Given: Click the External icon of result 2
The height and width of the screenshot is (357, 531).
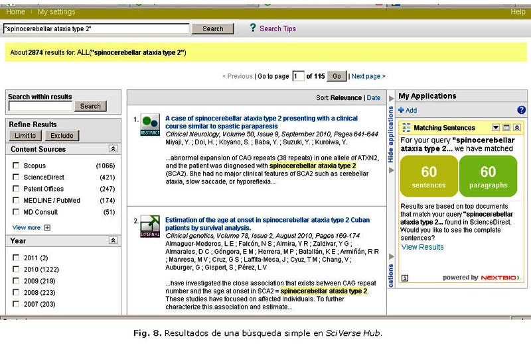Looking at the screenshot, I should pos(150,226).
